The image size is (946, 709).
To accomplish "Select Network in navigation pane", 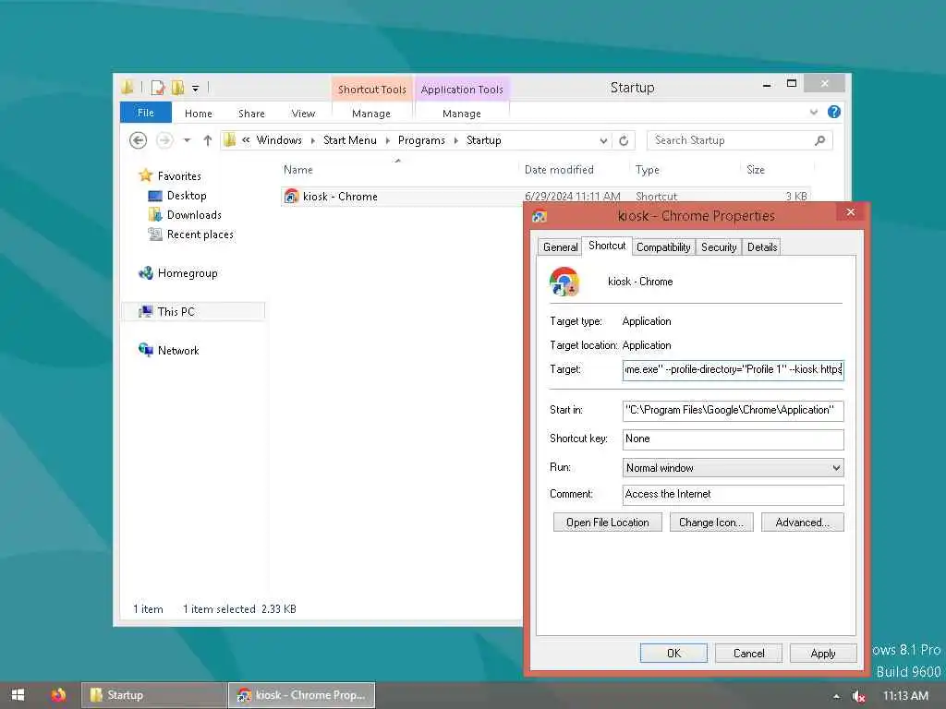I will pos(178,350).
